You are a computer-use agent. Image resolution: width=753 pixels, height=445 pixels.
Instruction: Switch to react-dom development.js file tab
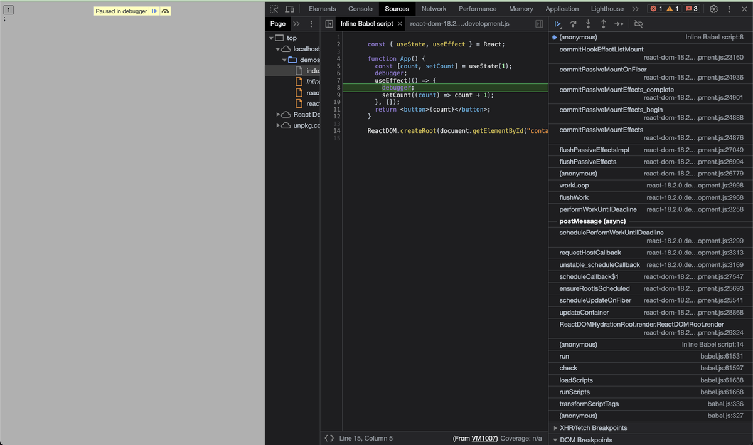pyautogui.click(x=459, y=24)
